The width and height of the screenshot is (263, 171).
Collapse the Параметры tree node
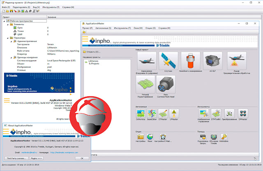(x=8, y=38)
